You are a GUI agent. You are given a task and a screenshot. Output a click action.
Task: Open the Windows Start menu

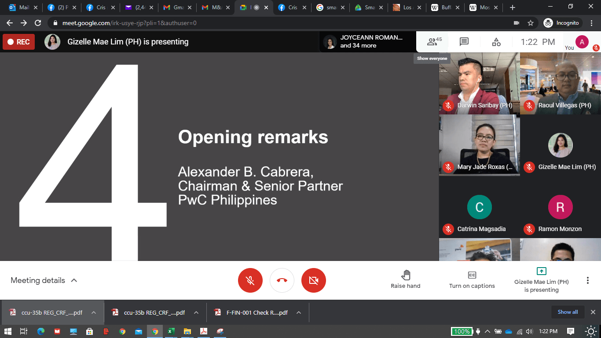coord(7,331)
